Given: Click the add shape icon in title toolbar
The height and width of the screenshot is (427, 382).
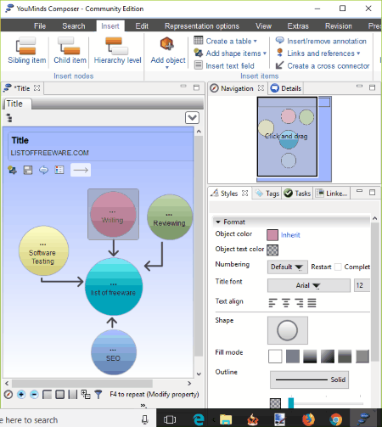Looking at the screenshot, I should (12, 170).
